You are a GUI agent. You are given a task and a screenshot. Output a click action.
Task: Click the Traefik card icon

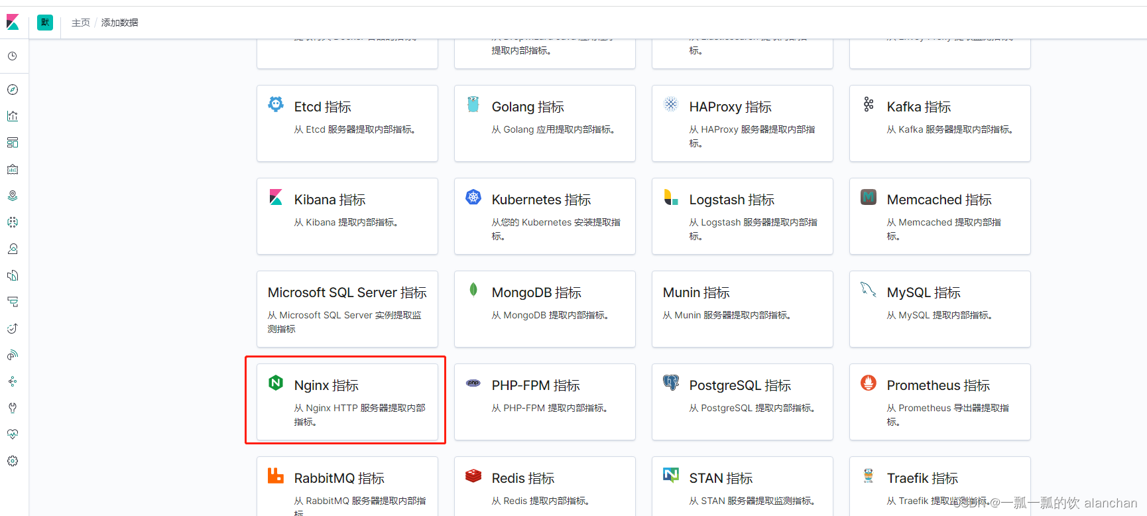click(x=869, y=476)
